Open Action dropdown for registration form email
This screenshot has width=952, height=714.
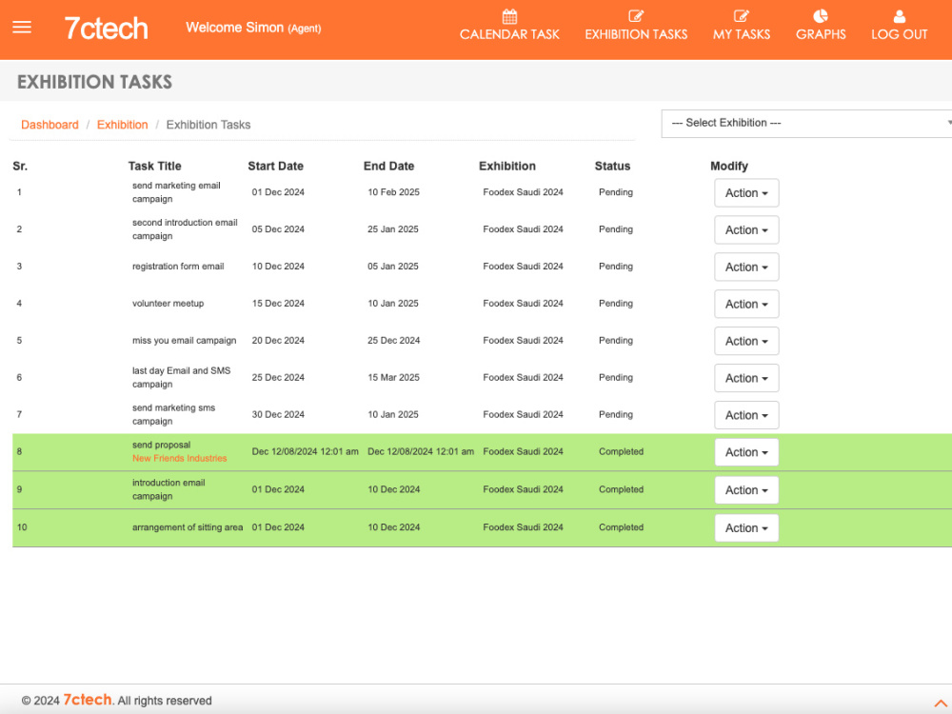(746, 268)
